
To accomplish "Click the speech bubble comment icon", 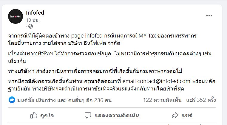I will click(88, 115).
